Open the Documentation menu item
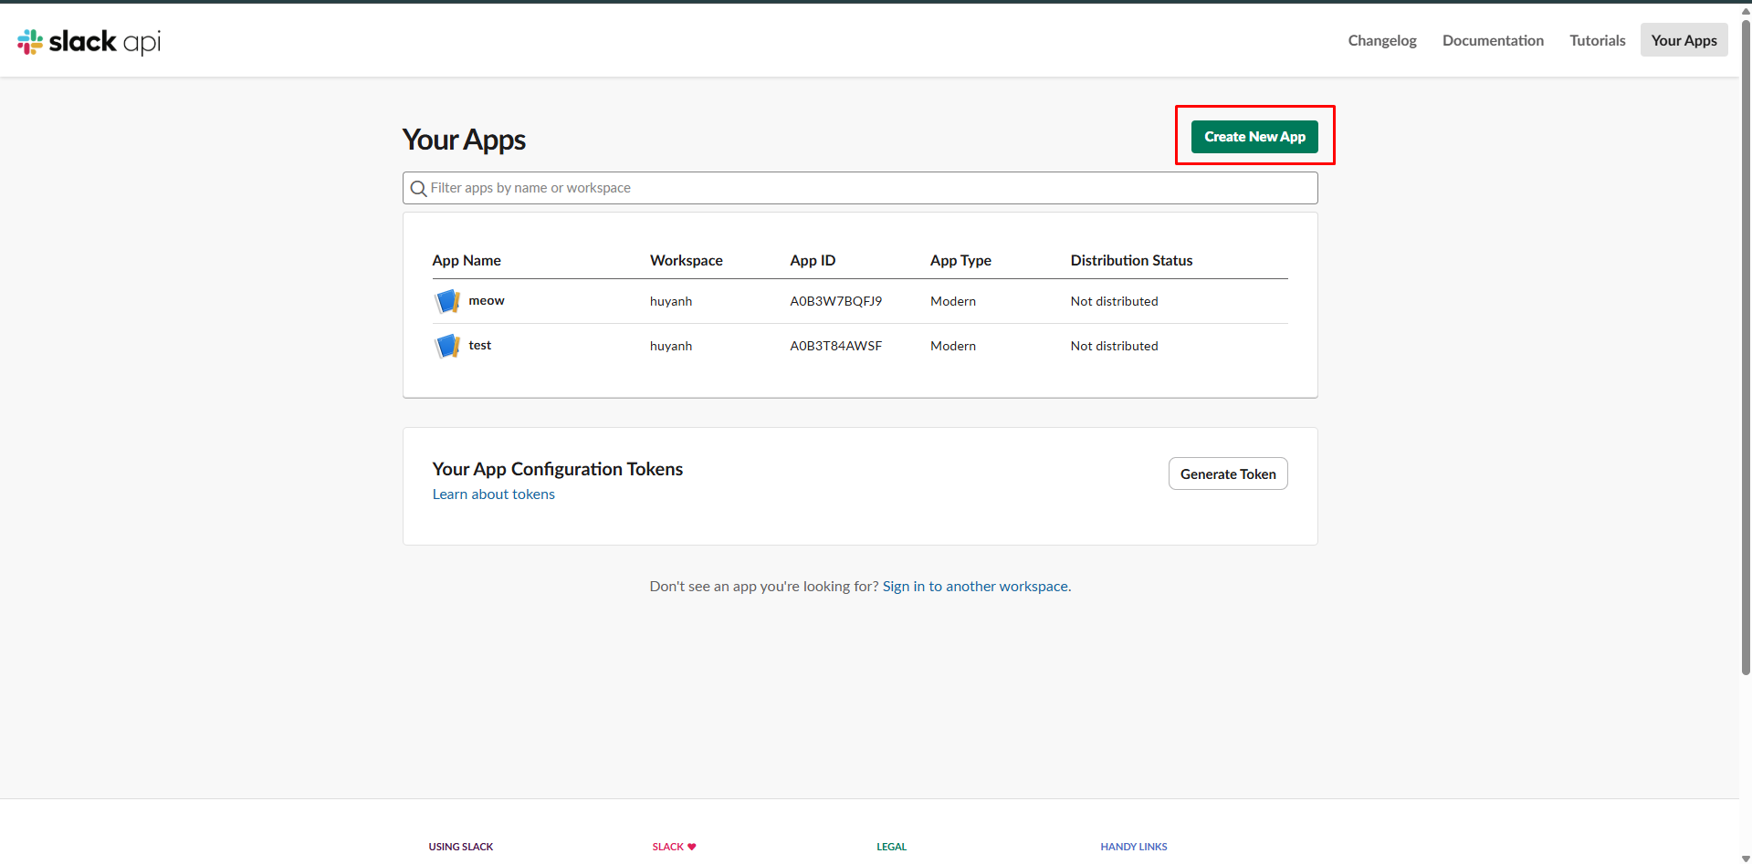This screenshot has height=864, width=1752. (x=1493, y=40)
